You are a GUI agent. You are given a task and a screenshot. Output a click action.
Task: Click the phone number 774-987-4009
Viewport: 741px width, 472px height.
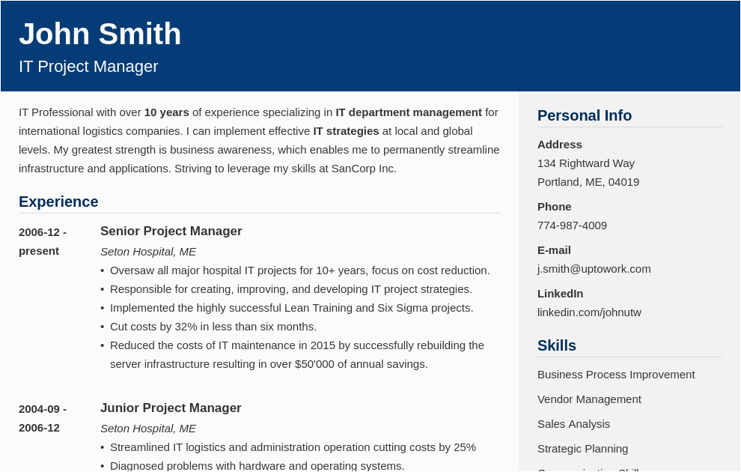tap(572, 225)
